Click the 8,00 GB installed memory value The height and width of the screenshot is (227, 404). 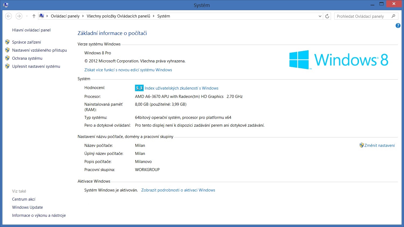(x=161, y=104)
